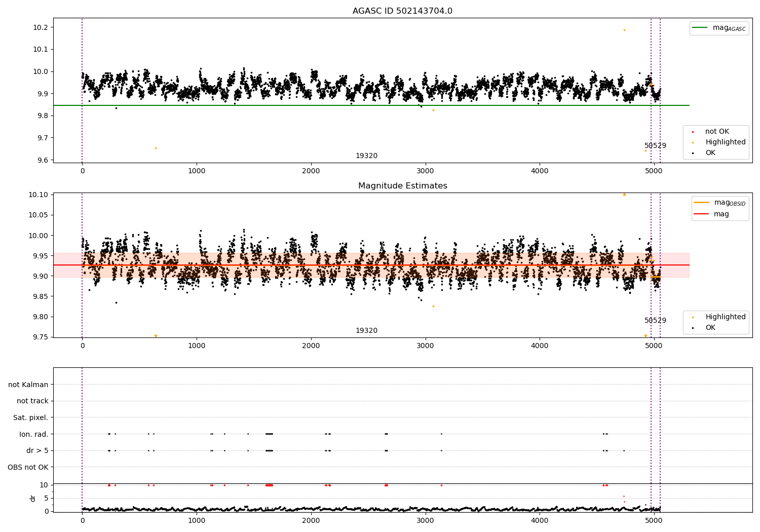
Task: Click the 10 tick on the dr axis
Action: [44, 485]
